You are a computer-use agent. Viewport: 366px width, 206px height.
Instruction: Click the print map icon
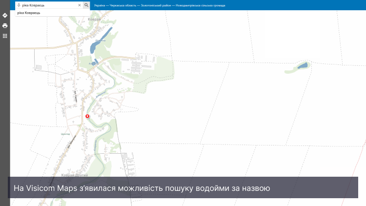pyautogui.click(x=5, y=26)
